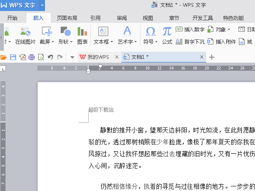Click the 域 field button
The height and width of the screenshot is (191, 255).
pos(246,42)
